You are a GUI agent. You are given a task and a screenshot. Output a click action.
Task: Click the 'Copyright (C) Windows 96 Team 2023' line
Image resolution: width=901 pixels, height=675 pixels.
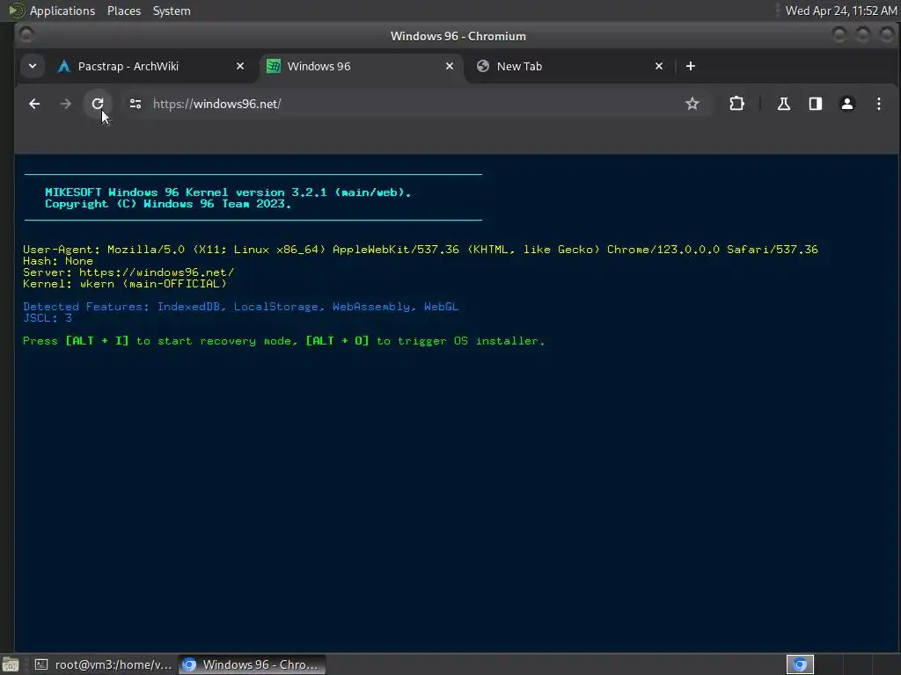pyautogui.click(x=168, y=204)
